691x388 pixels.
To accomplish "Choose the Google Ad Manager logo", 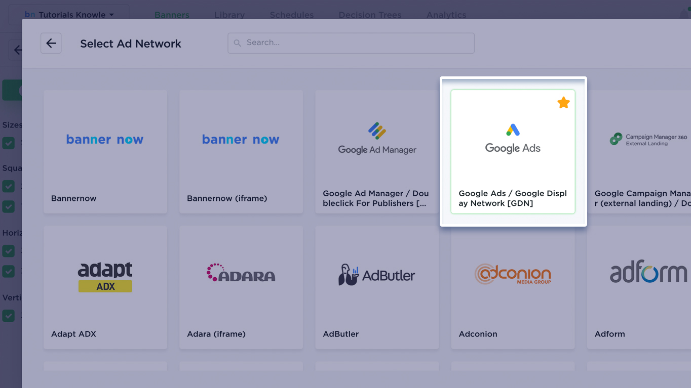I will click(x=377, y=139).
